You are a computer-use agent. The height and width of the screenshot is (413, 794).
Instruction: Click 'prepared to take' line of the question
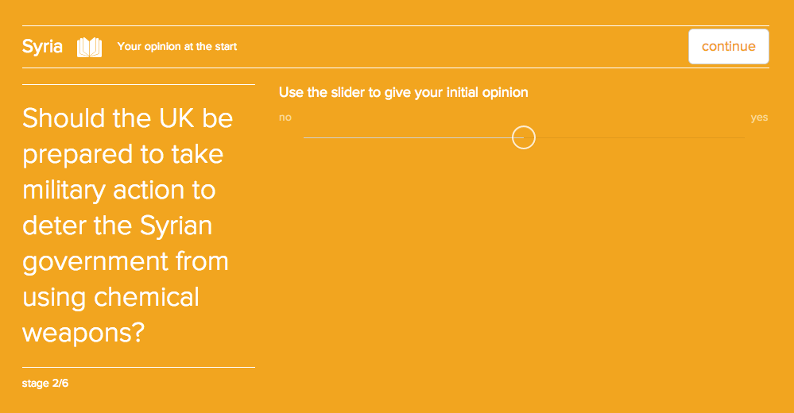point(123,154)
